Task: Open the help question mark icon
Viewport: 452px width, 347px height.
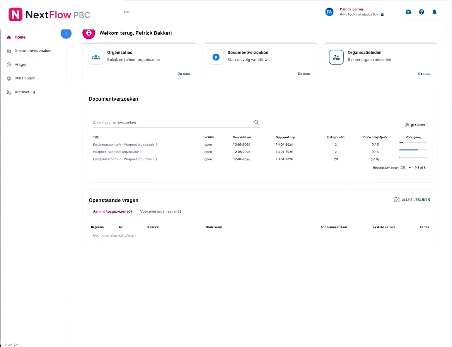Action: [x=421, y=12]
